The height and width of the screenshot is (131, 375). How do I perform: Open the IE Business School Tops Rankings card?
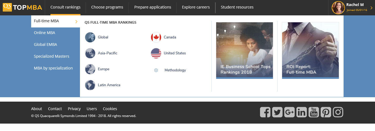[245, 51]
